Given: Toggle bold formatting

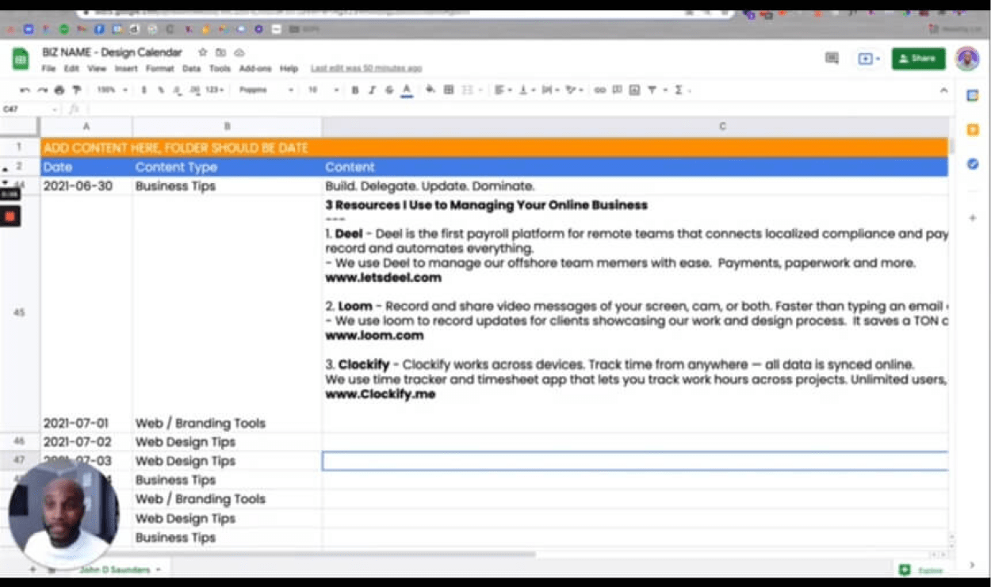Looking at the screenshot, I should (x=354, y=90).
